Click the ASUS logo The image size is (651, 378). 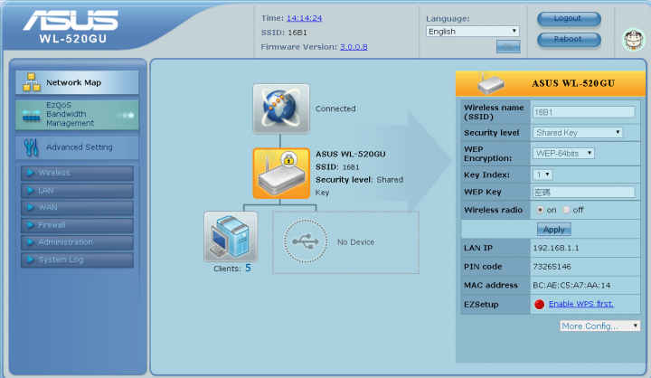[71, 21]
